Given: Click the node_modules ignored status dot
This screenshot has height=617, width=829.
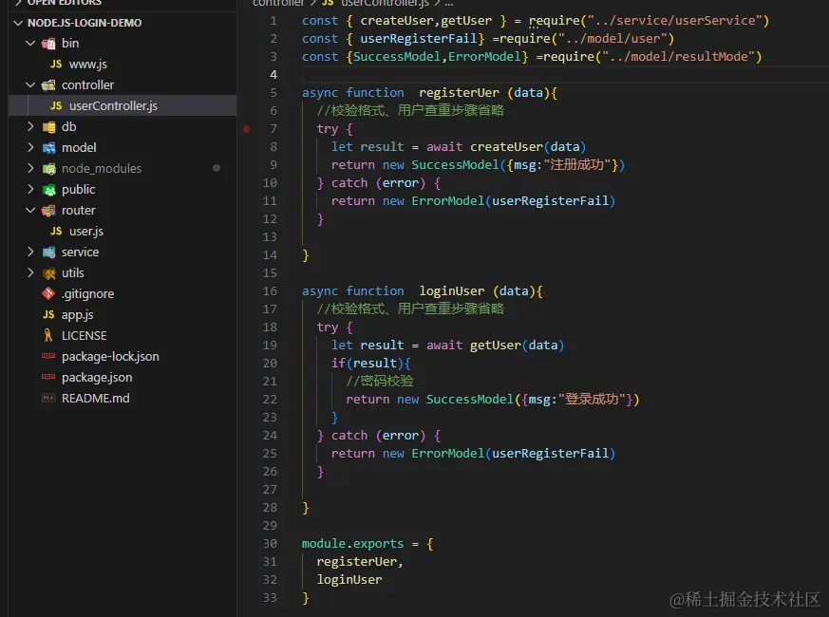Looking at the screenshot, I should click(217, 168).
